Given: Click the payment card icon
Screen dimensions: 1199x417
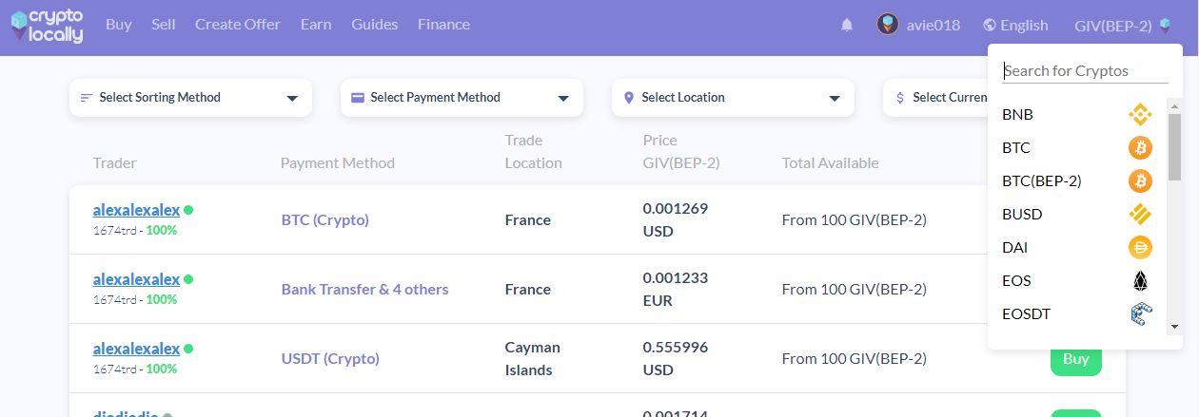Looking at the screenshot, I should point(358,98).
